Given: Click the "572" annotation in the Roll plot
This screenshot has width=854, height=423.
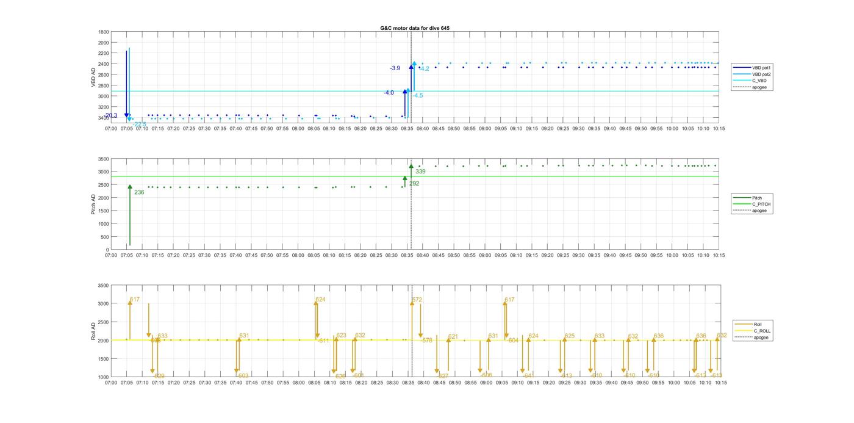Looking at the screenshot, I should [x=417, y=300].
